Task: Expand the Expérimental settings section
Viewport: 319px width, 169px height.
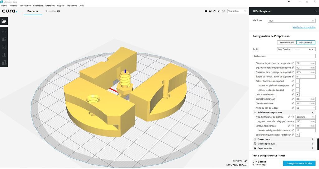Action: click(x=284, y=148)
